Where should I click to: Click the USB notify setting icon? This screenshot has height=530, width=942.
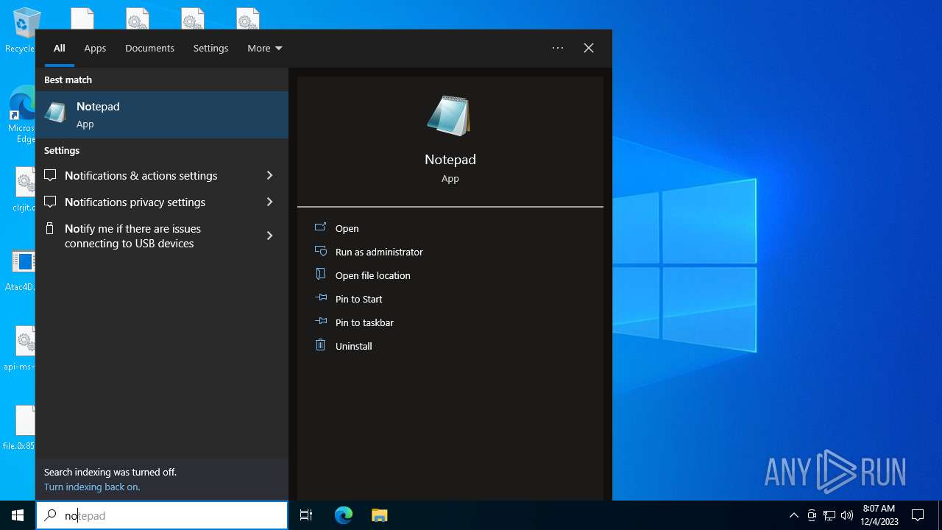coord(50,228)
